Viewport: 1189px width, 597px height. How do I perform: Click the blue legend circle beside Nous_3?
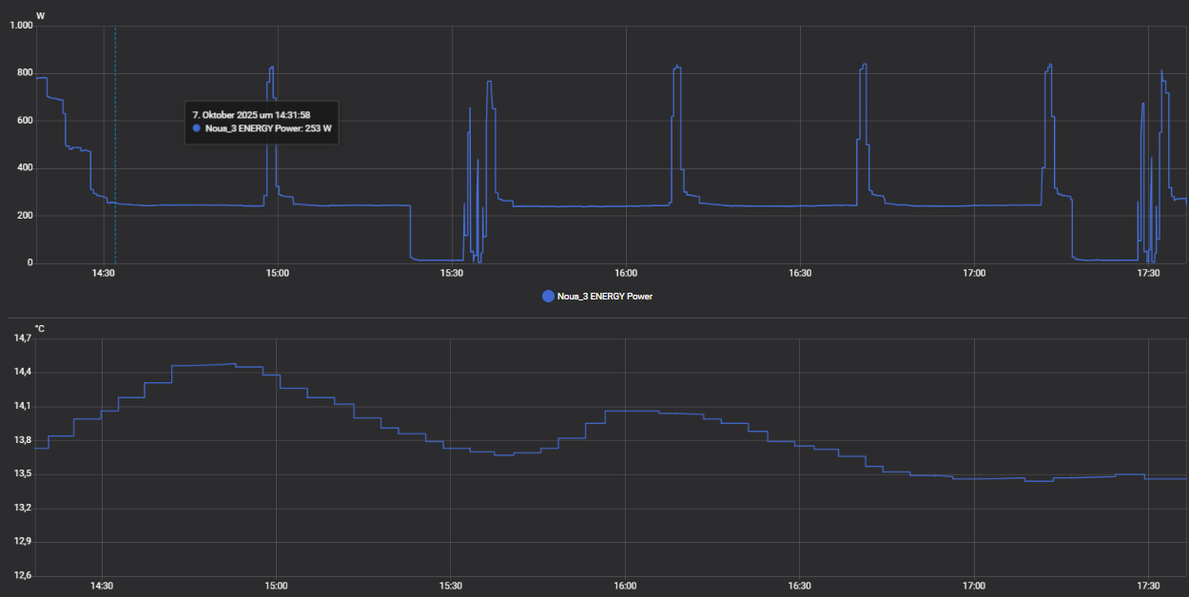click(548, 297)
